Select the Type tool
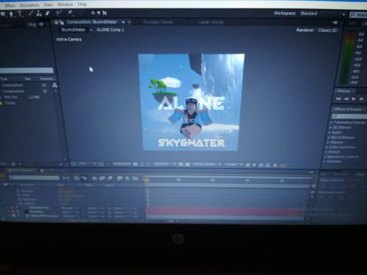The width and height of the screenshot is (367, 275). [x=20, y=14]
